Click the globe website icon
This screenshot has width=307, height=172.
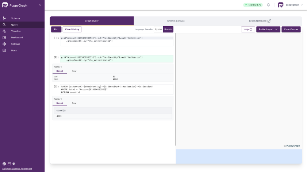(x=4, y=164)
